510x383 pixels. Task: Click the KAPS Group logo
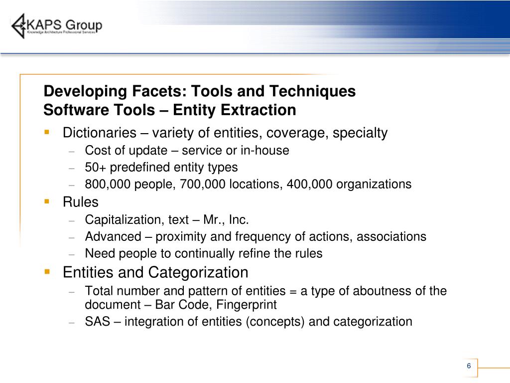tap(57, 26)
